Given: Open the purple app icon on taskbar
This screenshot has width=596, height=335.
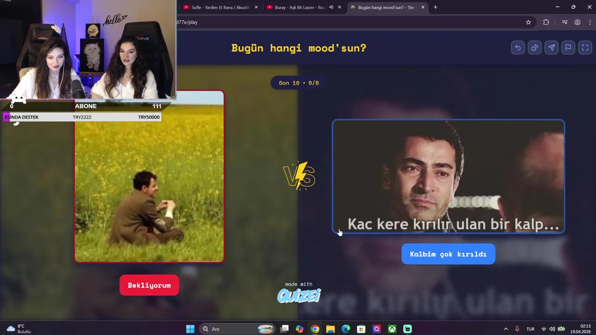Looking at the screenshot, I should (x=376, y=329).
